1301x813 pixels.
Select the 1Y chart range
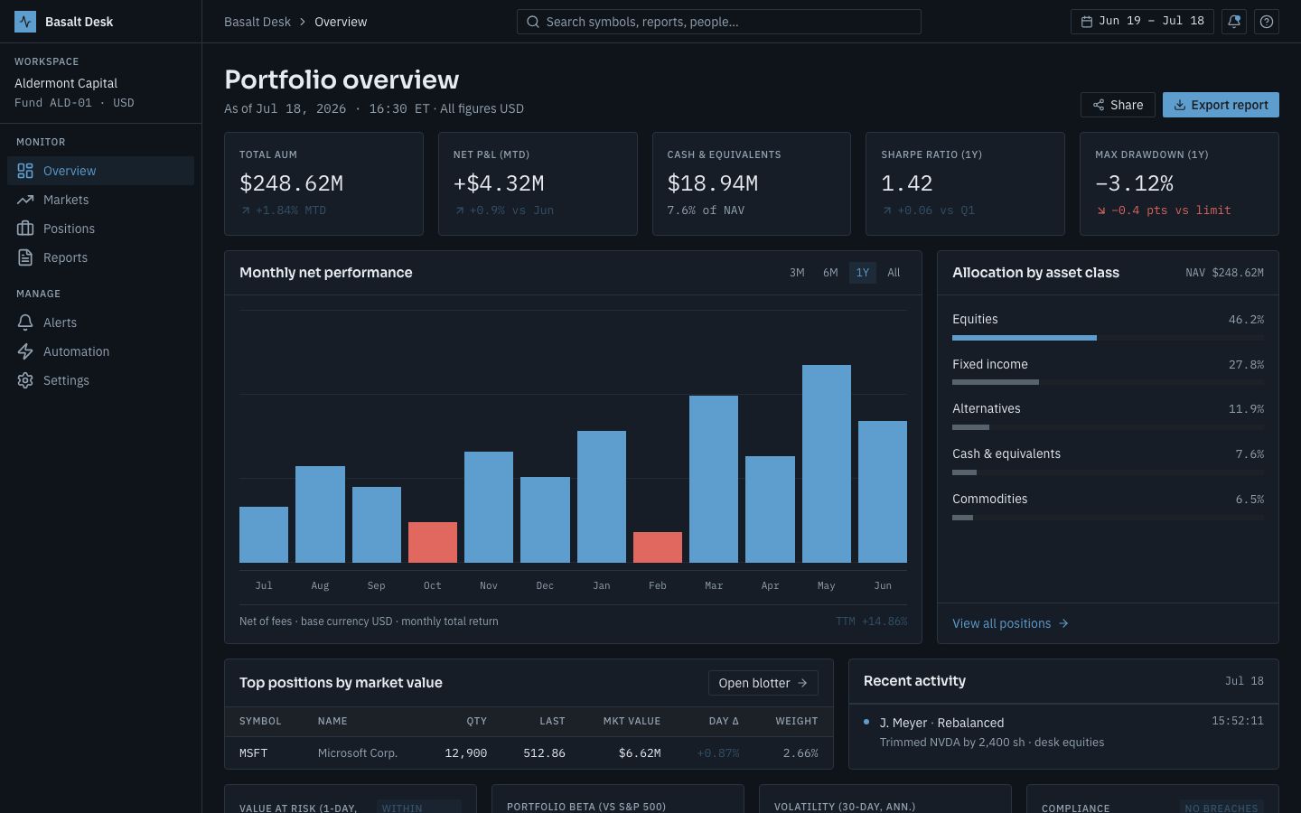[x=863, y=273]
